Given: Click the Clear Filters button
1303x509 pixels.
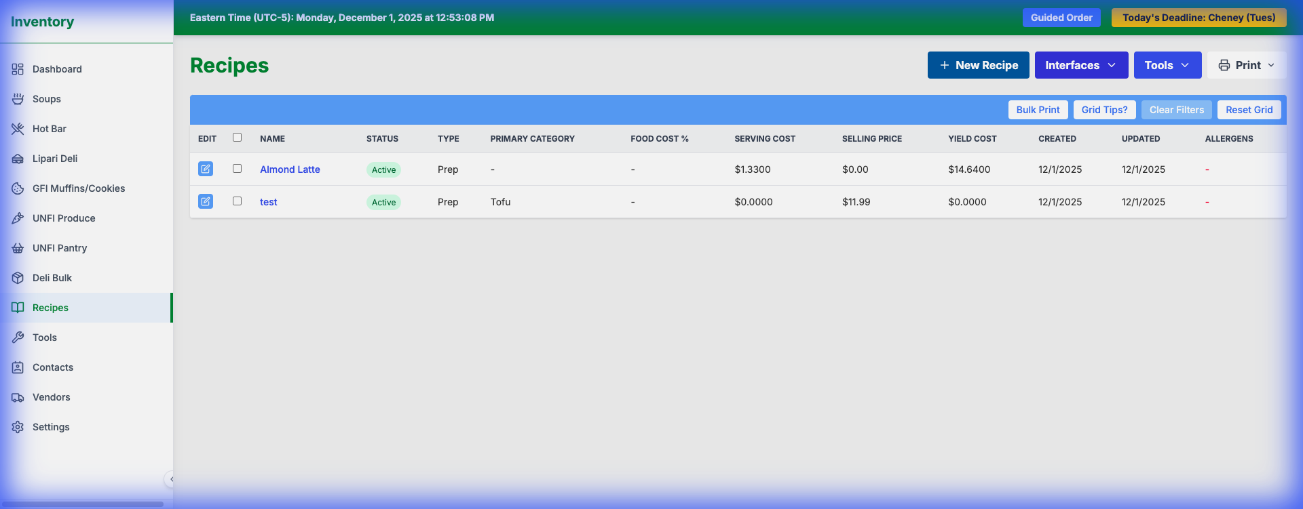Looking at the screenshot, I should tap(1176, 110).
